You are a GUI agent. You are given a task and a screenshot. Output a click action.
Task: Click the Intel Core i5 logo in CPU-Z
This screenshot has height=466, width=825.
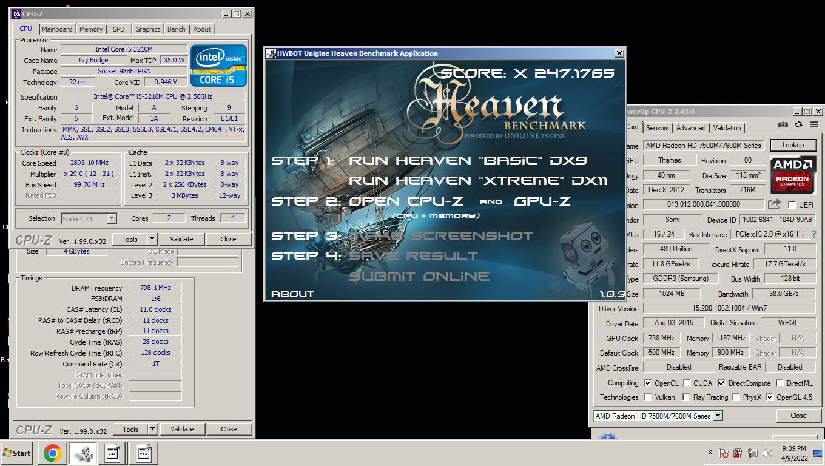[x=218, y=66]
